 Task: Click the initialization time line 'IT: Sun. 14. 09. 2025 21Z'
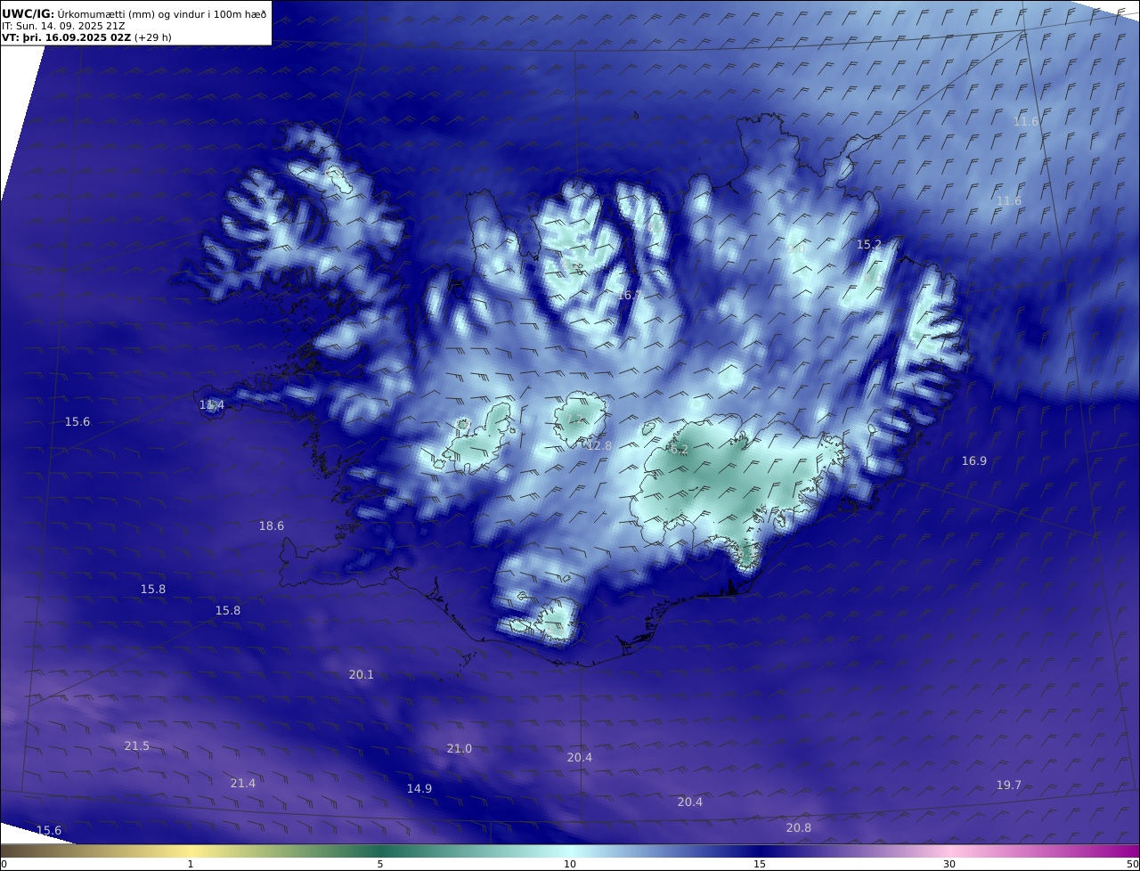pos(63,27)
